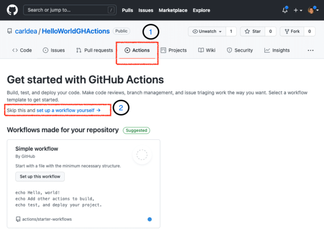Go to the Insights tab

coord(277,50)
